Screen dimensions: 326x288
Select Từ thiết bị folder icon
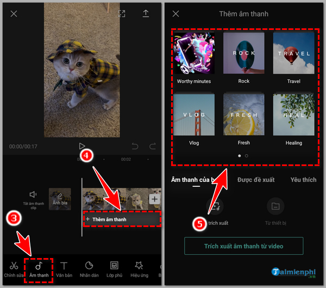275,206
